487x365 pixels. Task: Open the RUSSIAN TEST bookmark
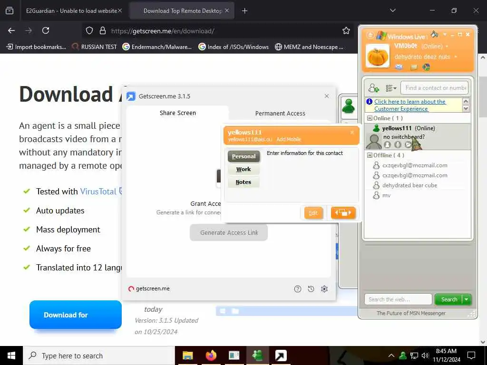94,47
